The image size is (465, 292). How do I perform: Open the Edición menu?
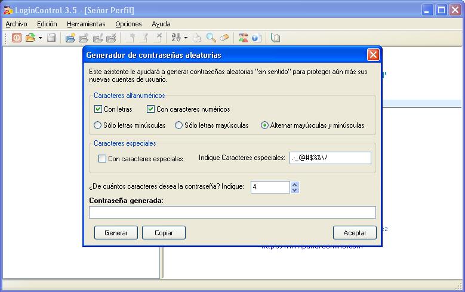[x=47, y=24]
